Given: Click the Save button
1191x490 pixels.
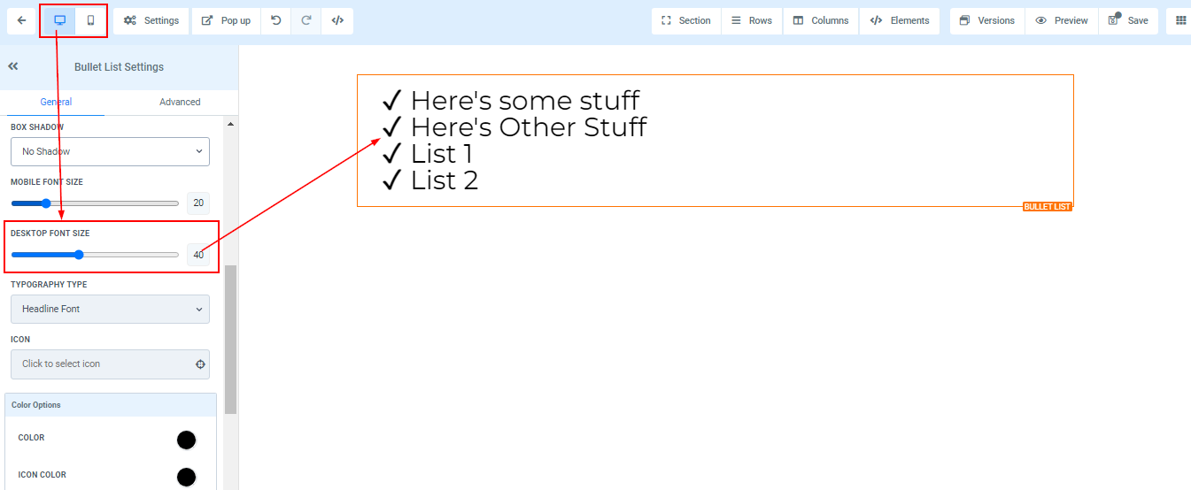Looking at the screenshot, I should (x=1128, y=20).
